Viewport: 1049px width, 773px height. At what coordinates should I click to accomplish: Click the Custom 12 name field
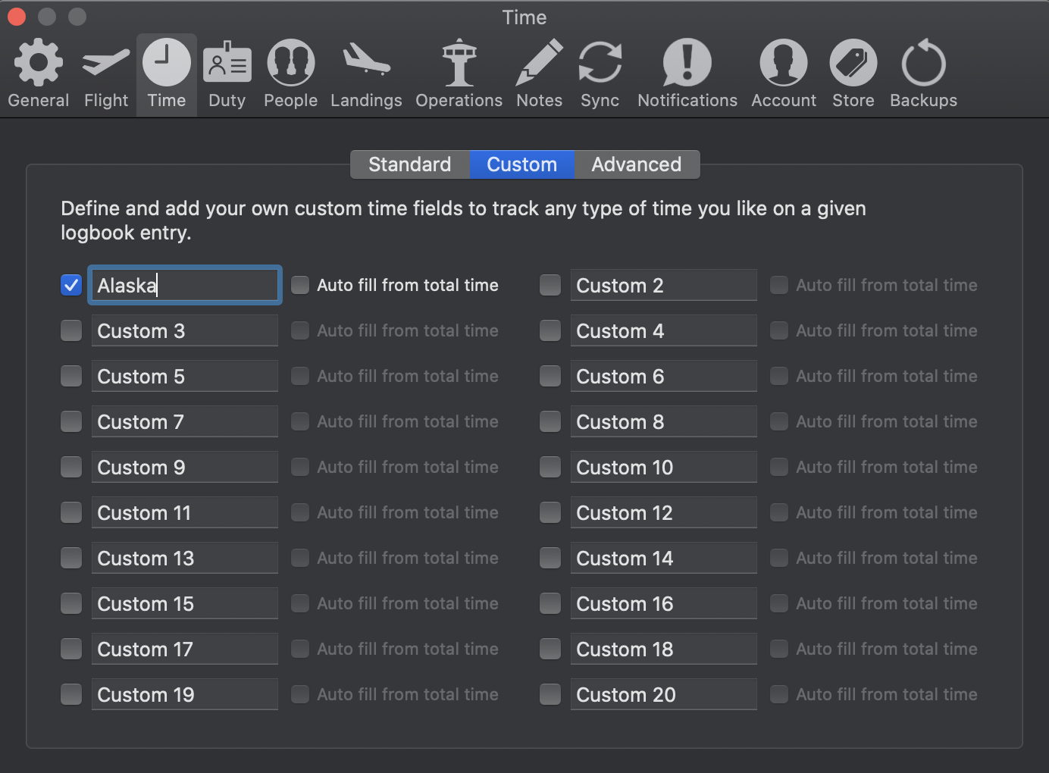tap(664, 512)
